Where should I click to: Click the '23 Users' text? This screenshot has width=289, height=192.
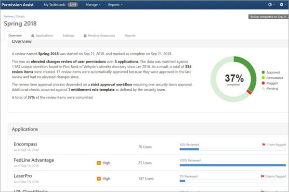pos(145,163)
